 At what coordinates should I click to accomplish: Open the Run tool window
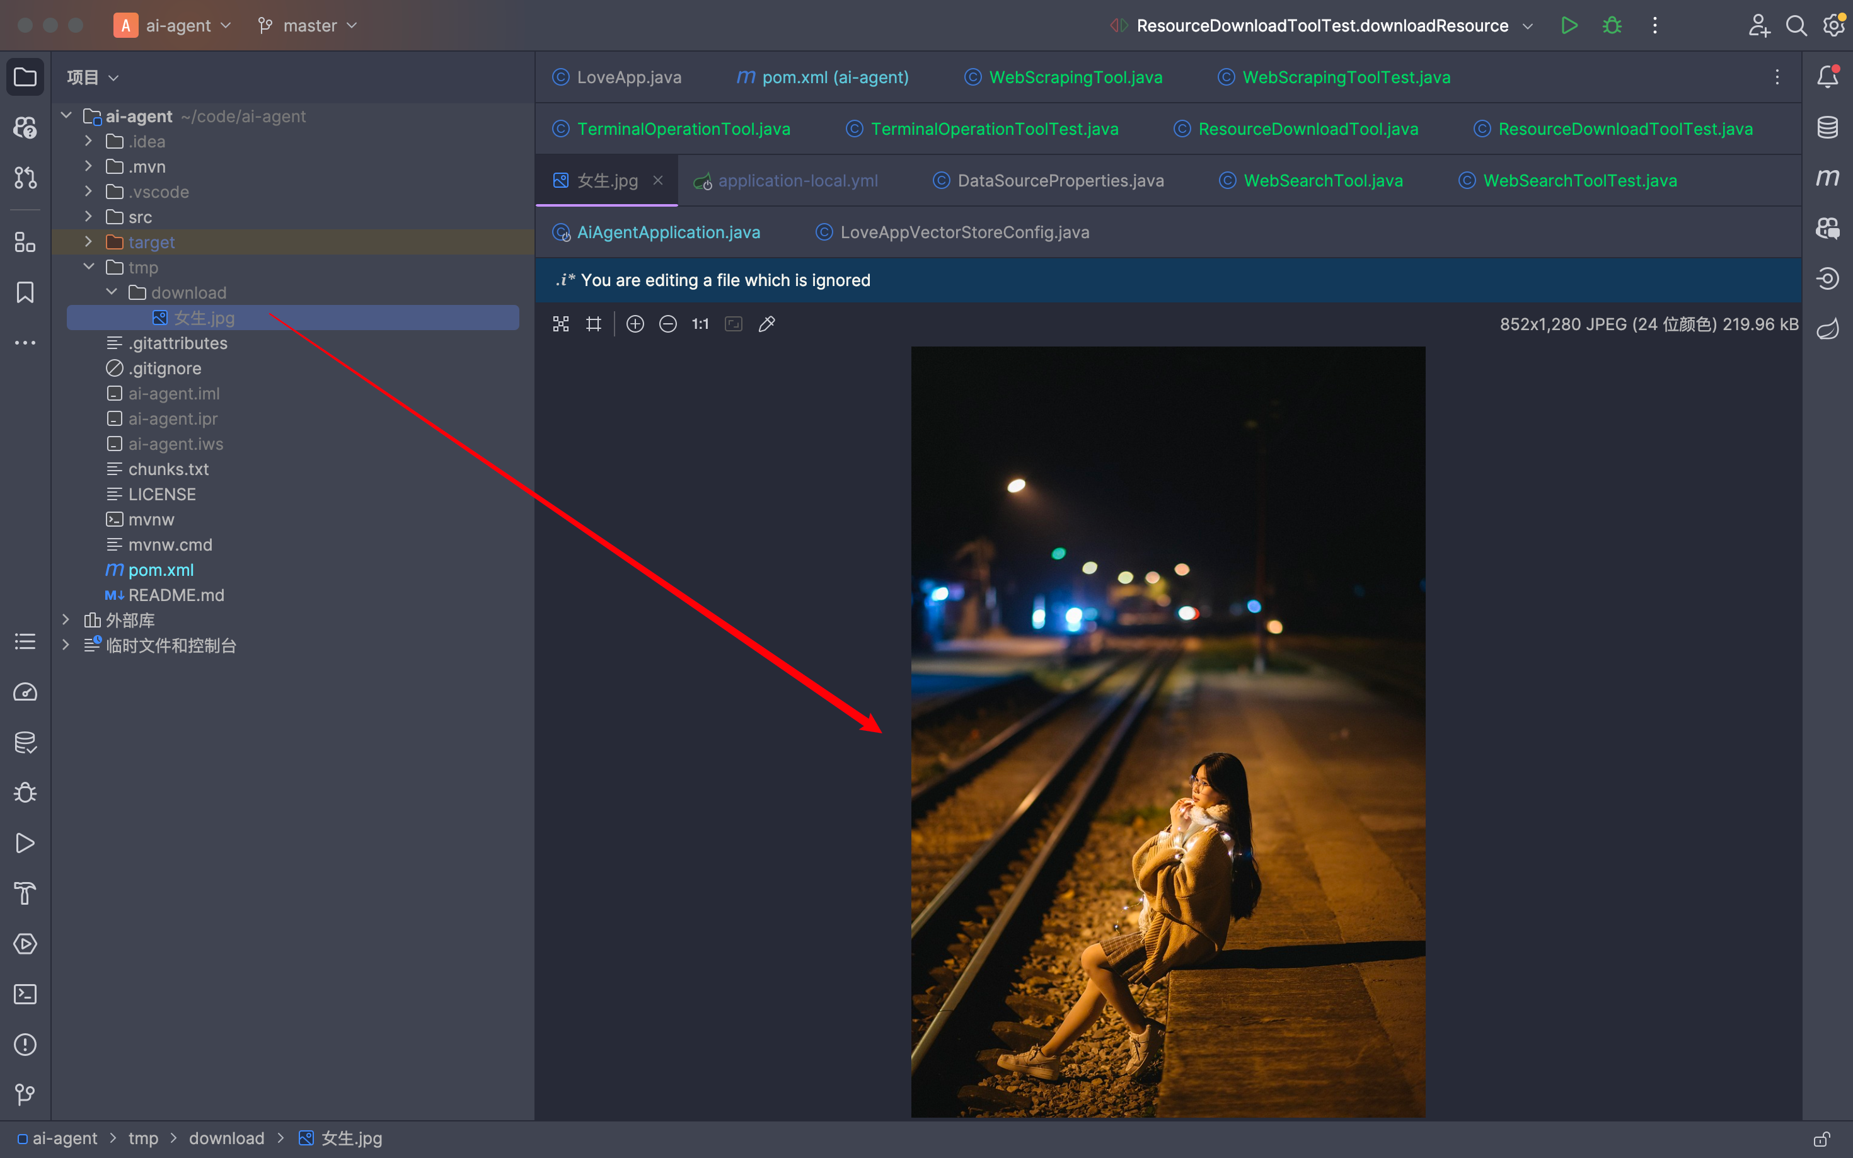(25, 843)
